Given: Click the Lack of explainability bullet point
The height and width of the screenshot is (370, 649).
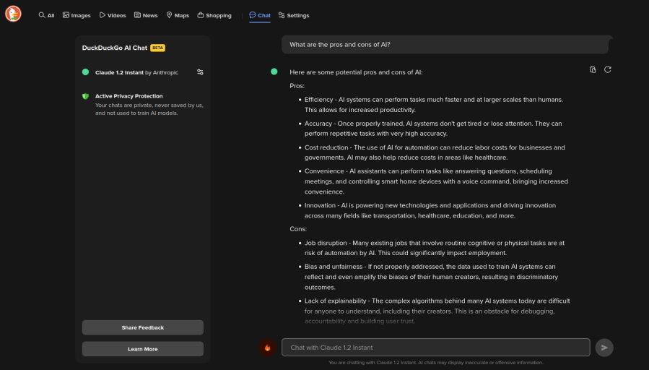Looking at the screenshot, I should click(437, 311).
